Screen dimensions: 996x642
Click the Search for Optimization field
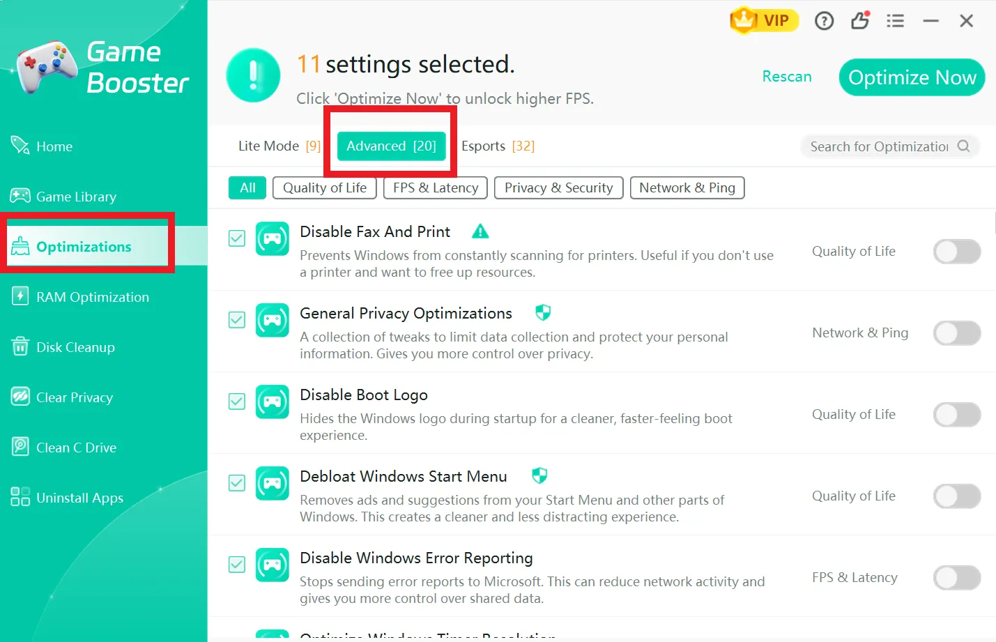890,146
